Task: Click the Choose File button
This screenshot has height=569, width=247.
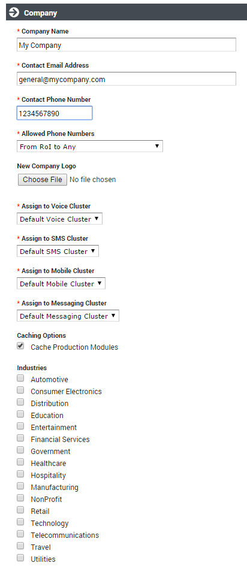Action: 43,180
